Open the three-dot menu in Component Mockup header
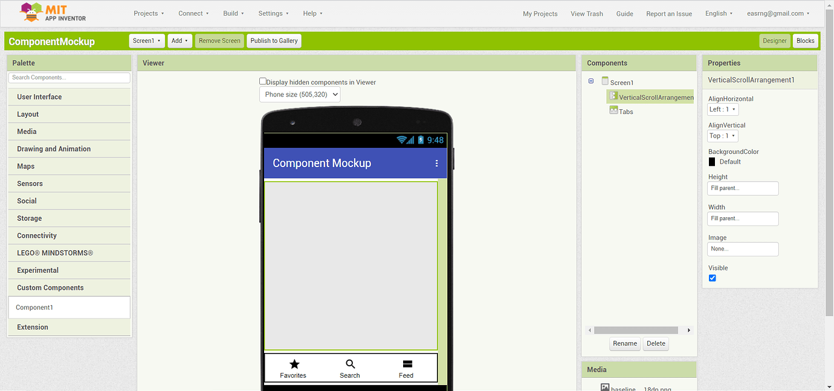This screenshot has width=834, height=391. pos(437,163)
